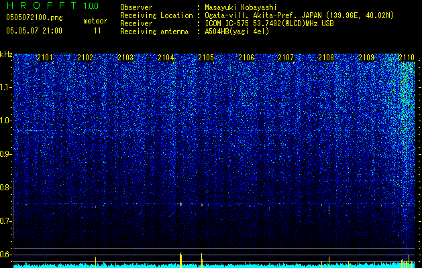Click the tall yellow echo spike after 2104

coord(180,260)
